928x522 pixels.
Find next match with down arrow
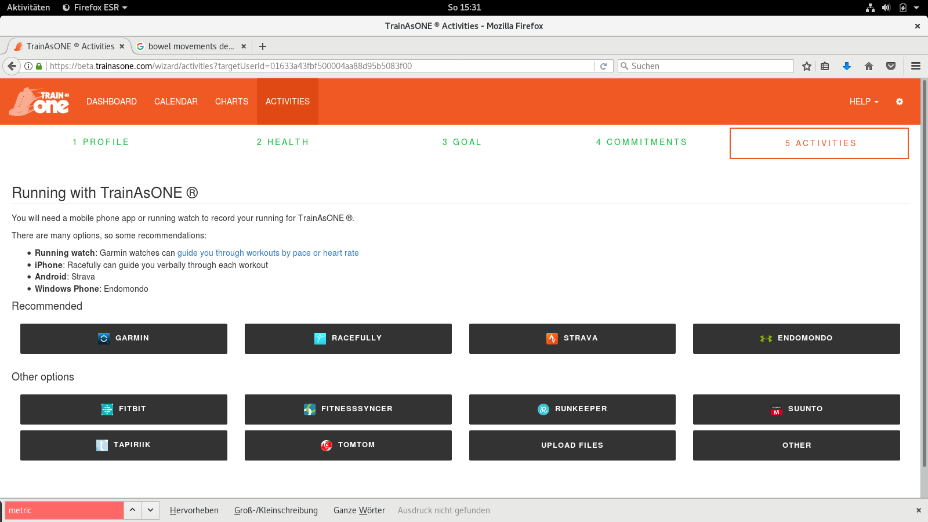click(150, 510)
